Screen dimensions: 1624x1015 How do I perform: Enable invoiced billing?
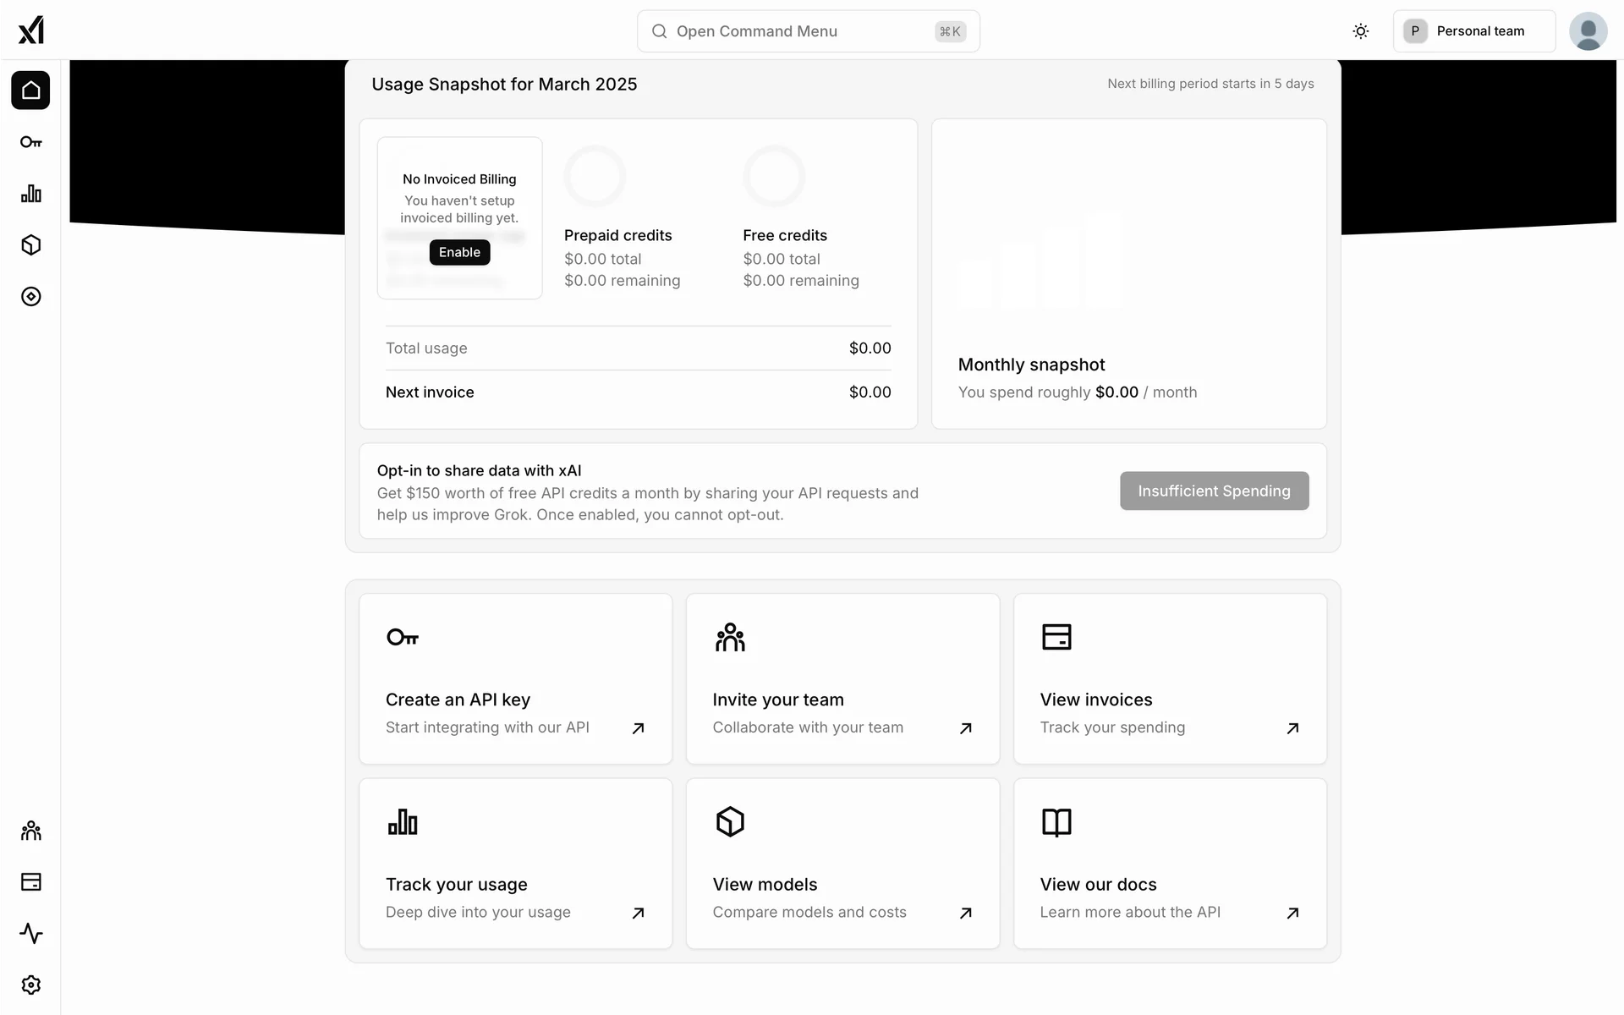coord(459,252)
